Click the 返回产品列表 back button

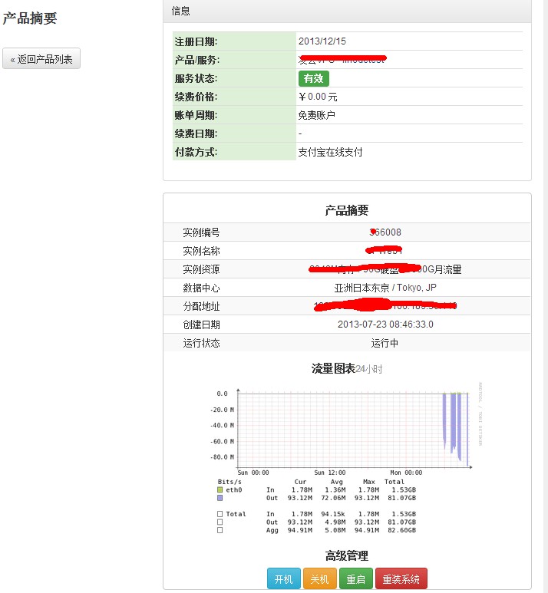(41, 58)
